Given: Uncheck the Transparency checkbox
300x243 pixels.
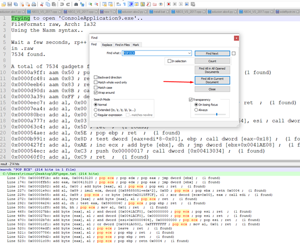Looking at the screenshot, I should tap(190, 99).
